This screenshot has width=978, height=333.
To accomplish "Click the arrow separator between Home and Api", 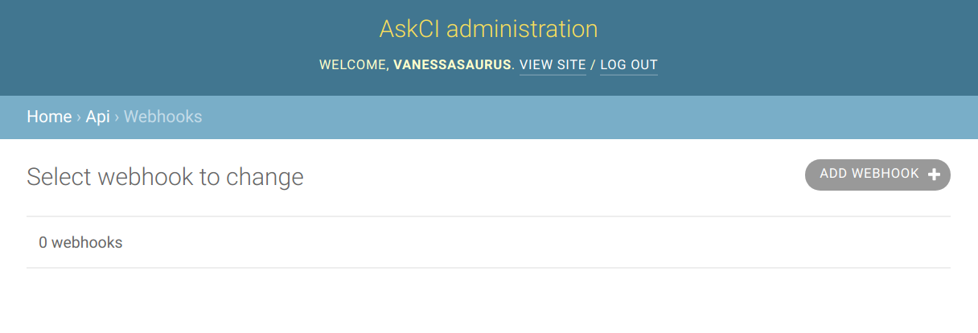I will coord(79,117).
